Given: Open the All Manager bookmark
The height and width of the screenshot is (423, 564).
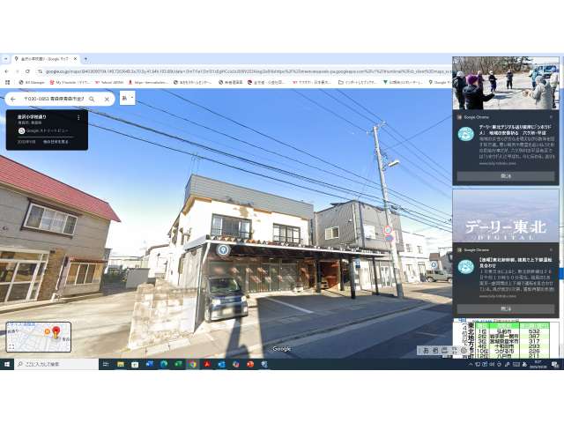Looking at the screenshot, I should tap(32, 82).
